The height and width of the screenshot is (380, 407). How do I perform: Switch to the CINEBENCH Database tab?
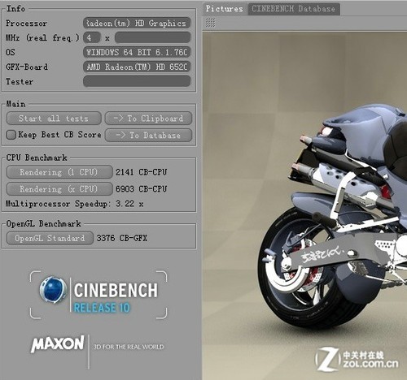click(294, 9)
